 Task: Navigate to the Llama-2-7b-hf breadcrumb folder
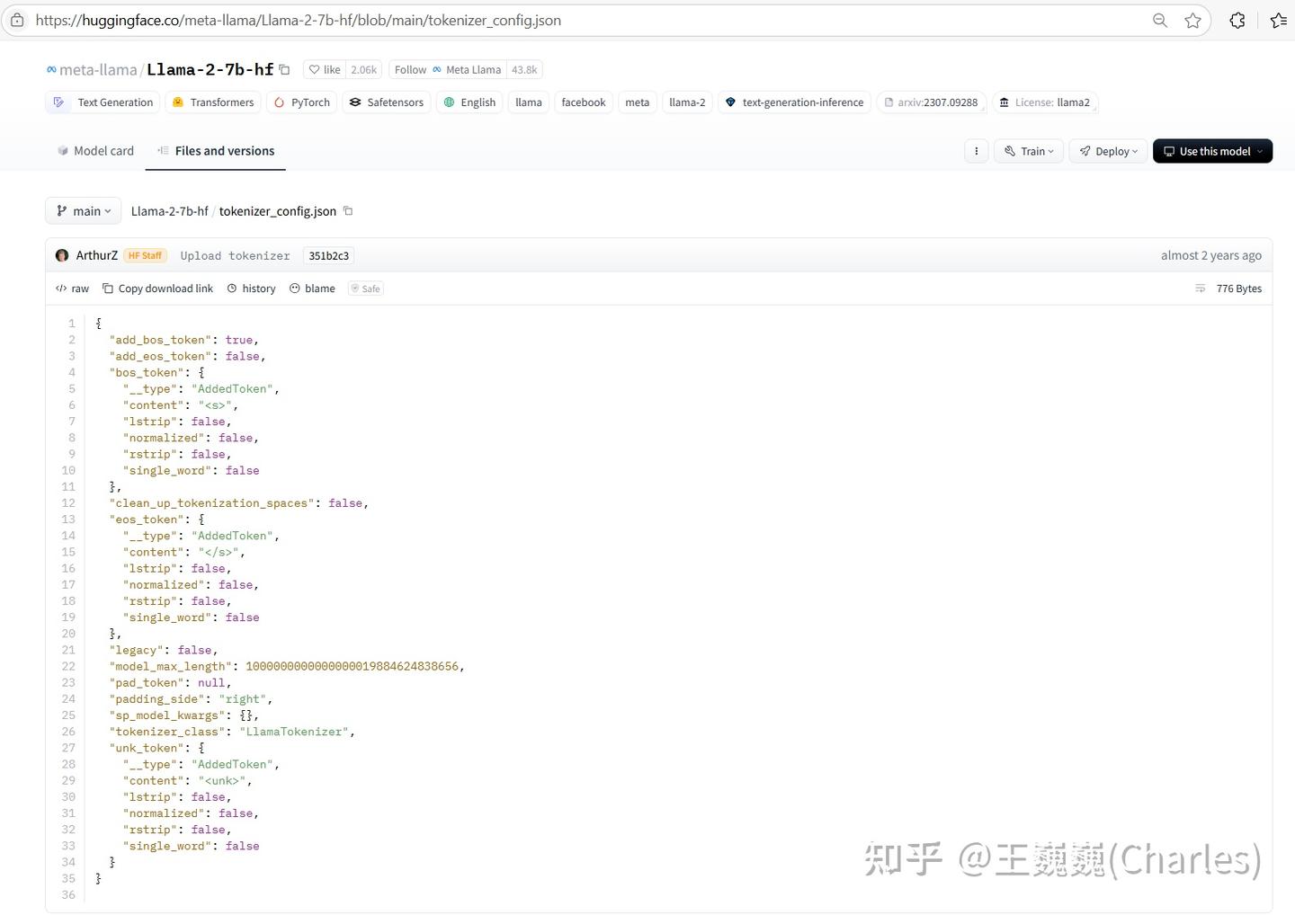click(169, 211)
